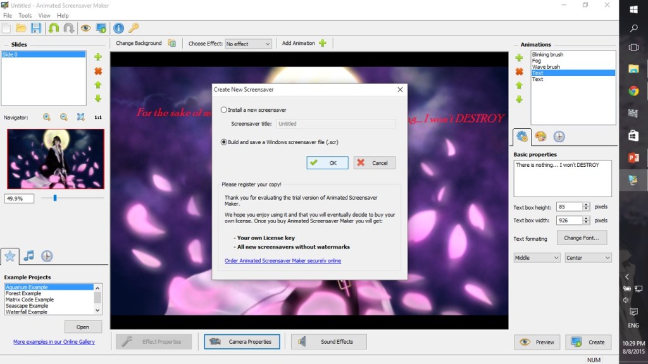Open the Chrome taskbar icon
This screenshot has width=648, height=364.
tap(633, 91)
